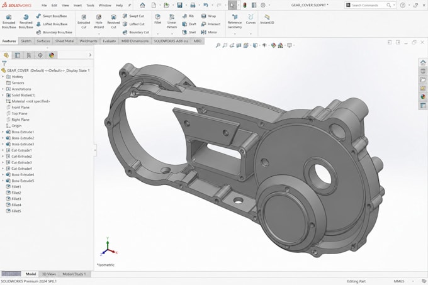Open the ConfigurationManager tab

(x=29, y=55)
